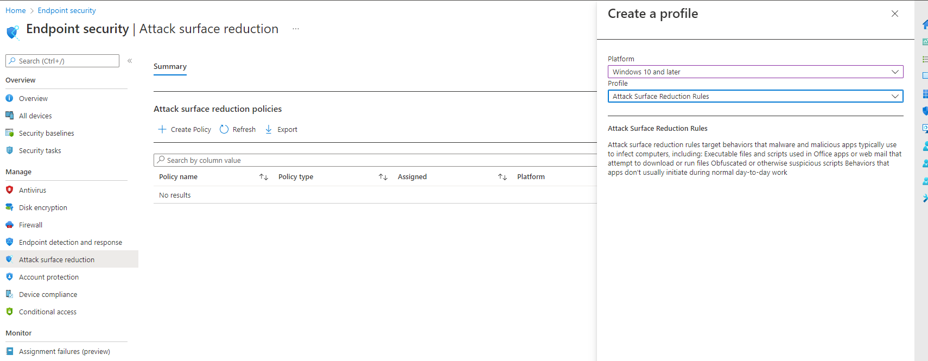Click the Create Policy button

[x=185, y=129]
